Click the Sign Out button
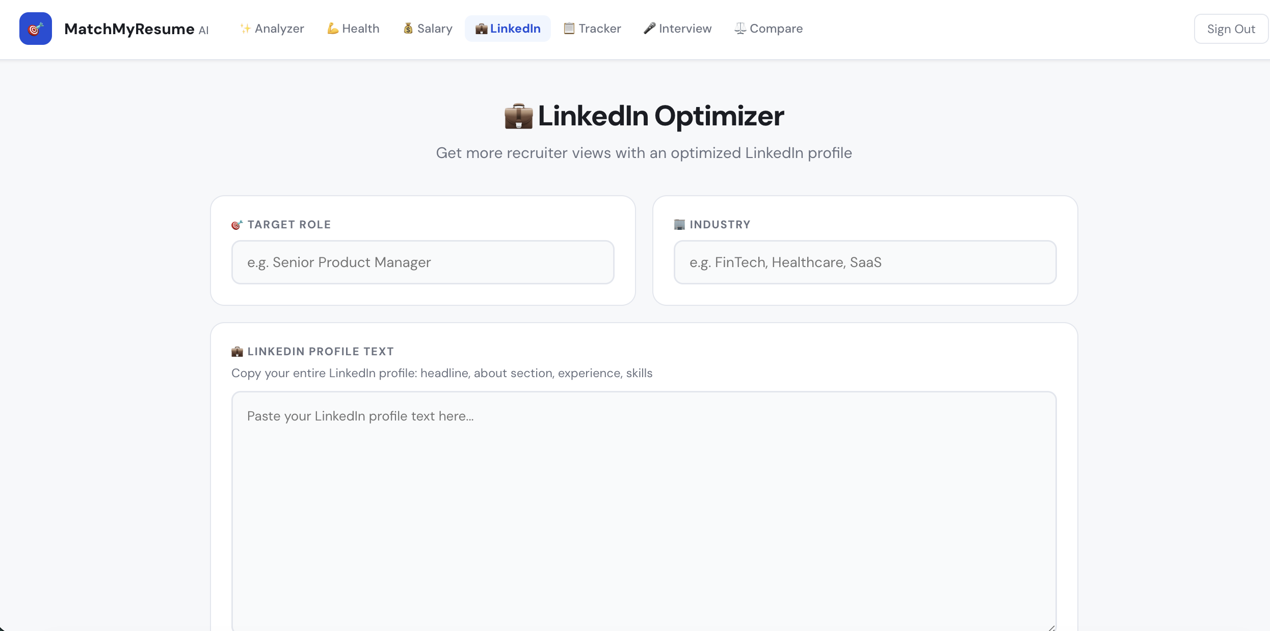The height and width of the screenshot is (631, 1270). [x=1231, y=29]
